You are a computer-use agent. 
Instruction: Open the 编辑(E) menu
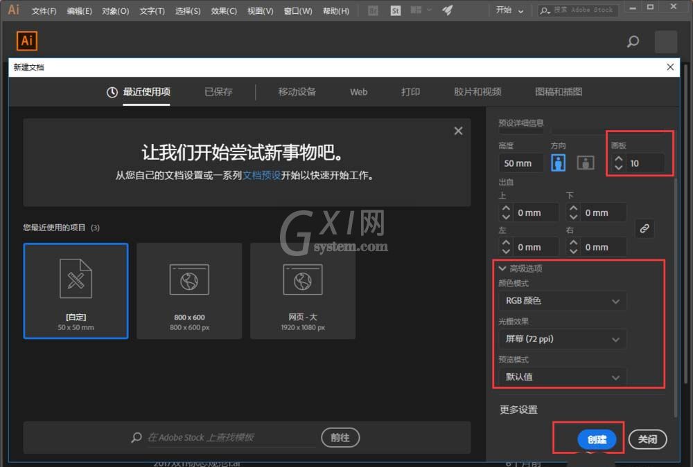click(x=80, y=11)
